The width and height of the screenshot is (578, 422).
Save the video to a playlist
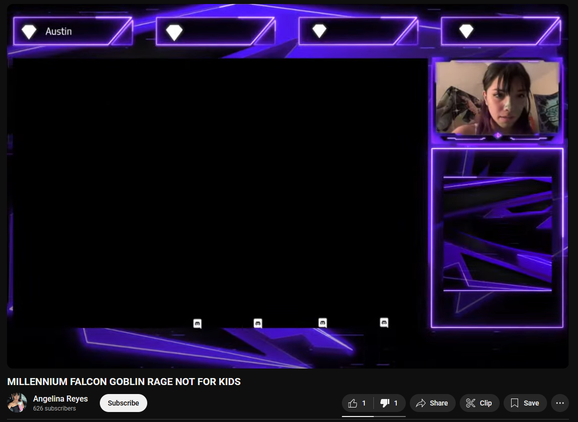click(x=525, y=403)
